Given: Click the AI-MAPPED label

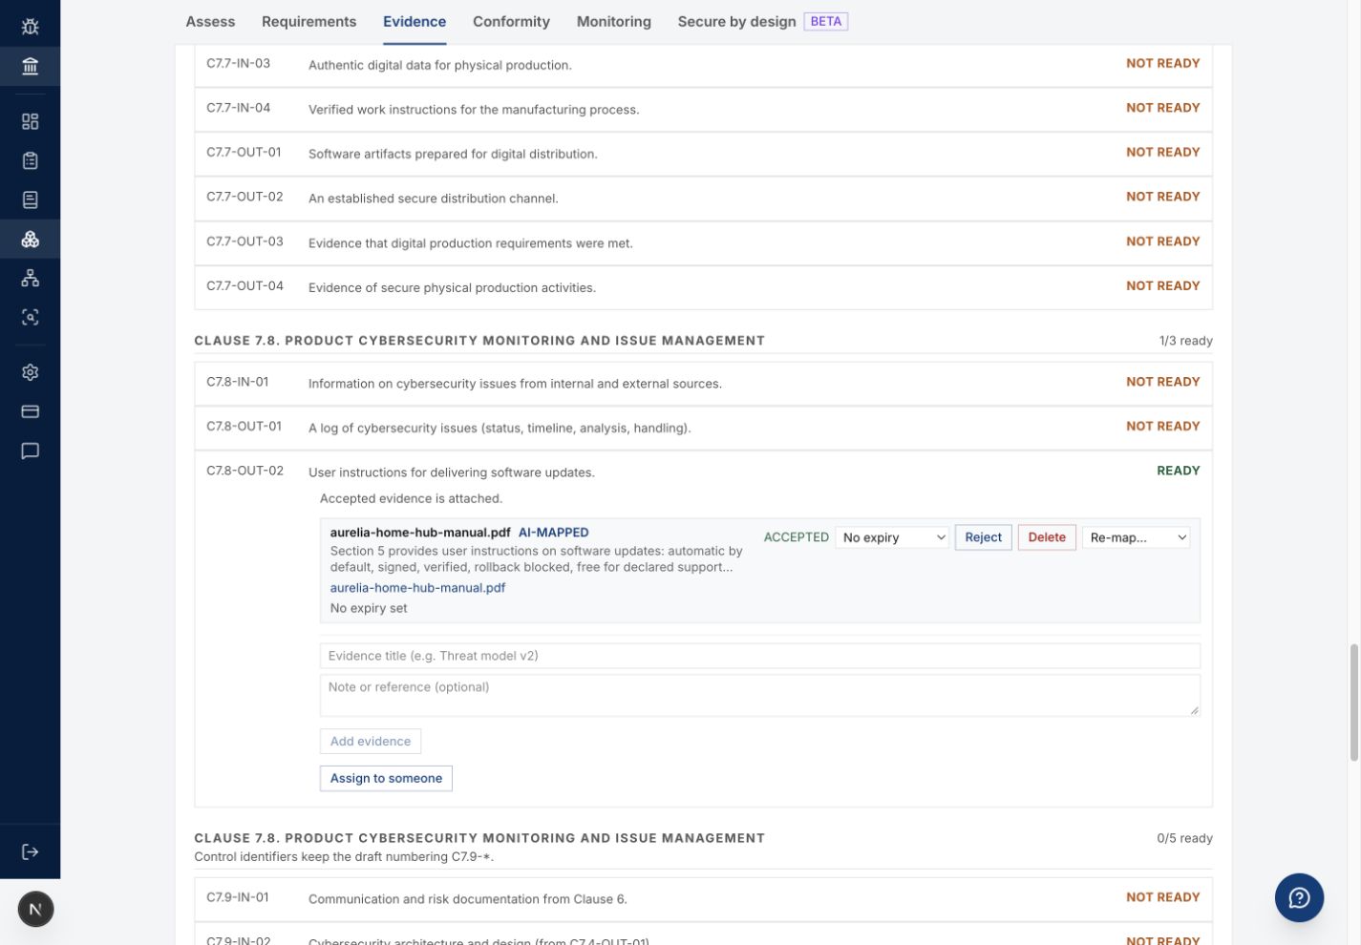Looking at the screenshot, I should pos(553,533).
